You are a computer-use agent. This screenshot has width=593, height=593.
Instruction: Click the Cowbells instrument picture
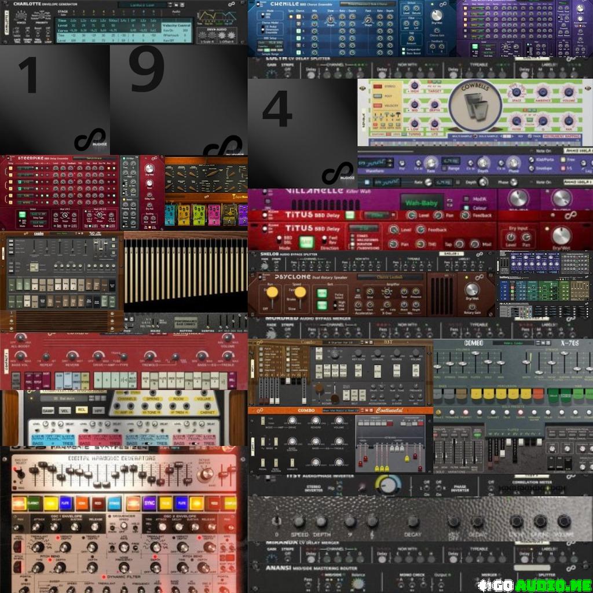coord(475,106)
